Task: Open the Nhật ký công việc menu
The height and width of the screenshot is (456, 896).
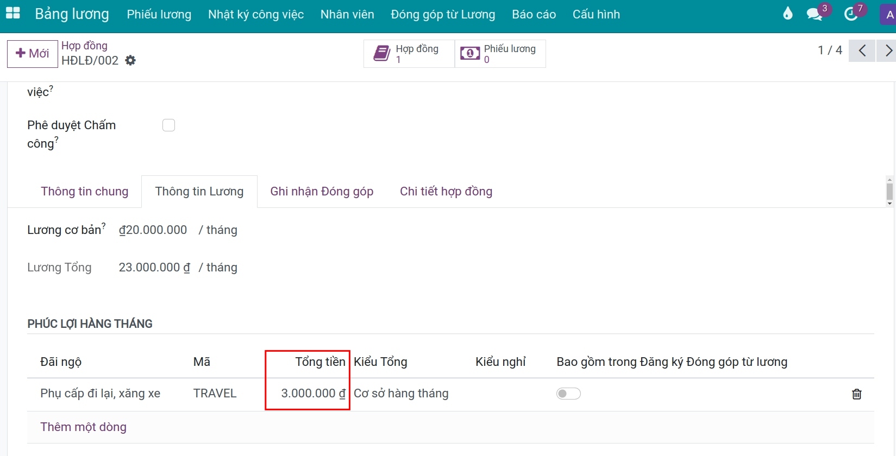Action: (x=256, y=15)
